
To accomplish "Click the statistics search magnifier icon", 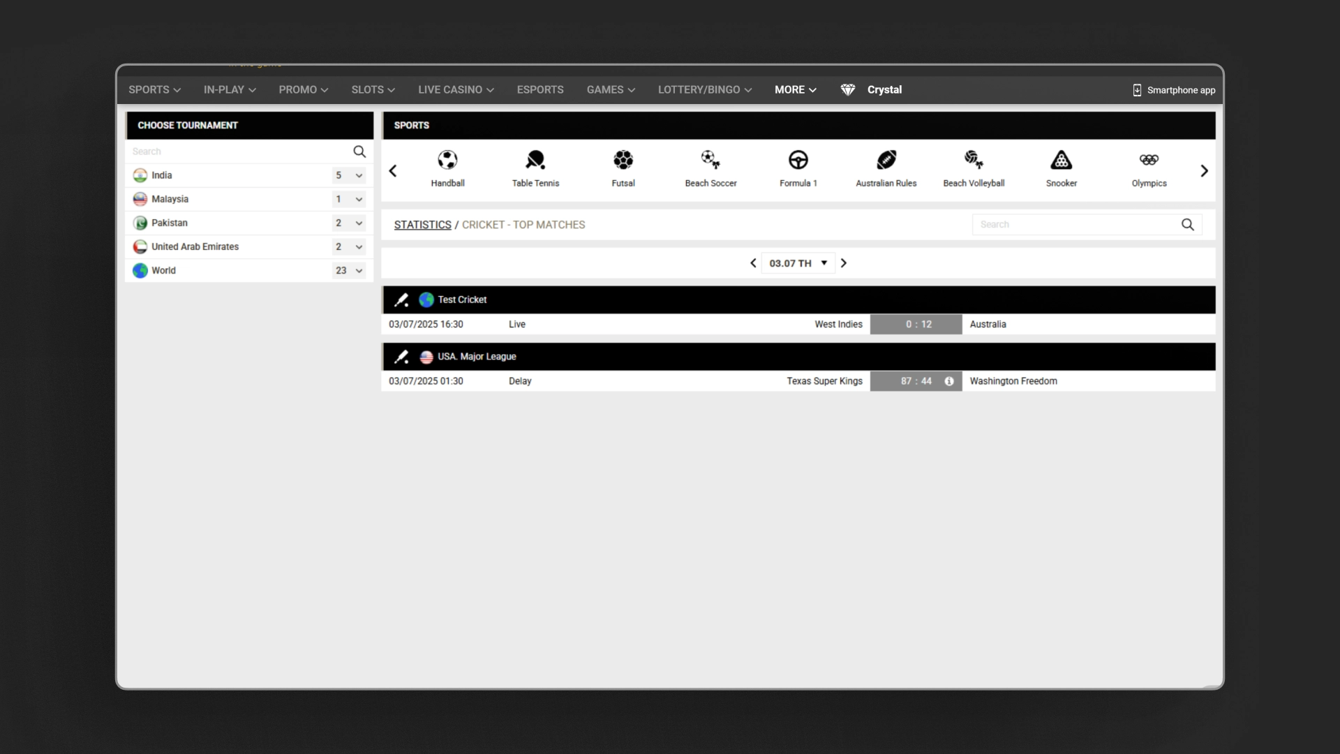I will tap(1187, 225).
